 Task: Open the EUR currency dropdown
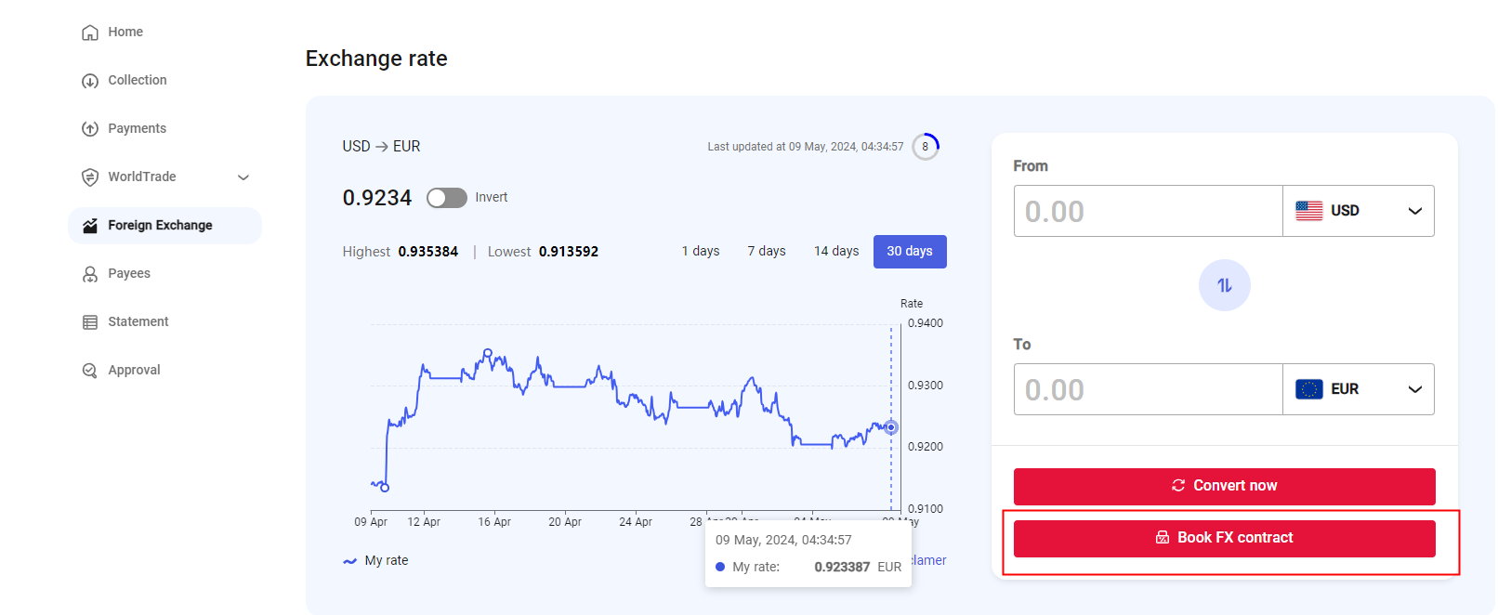[x=1358, y=389]
